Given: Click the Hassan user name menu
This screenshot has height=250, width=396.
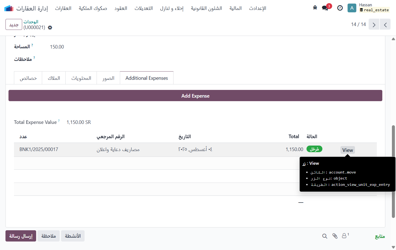Looking at the screenshot, I should [x=366, y=5].
